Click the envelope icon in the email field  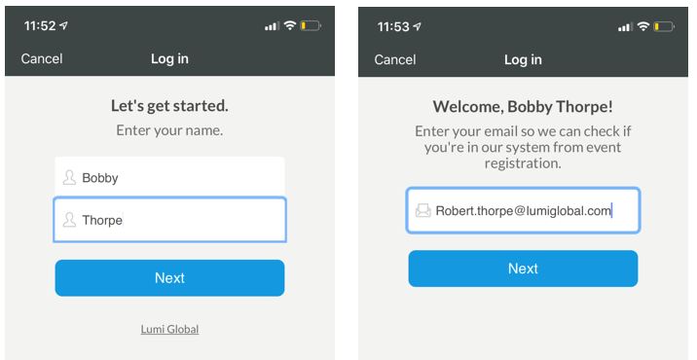[423, 210]
